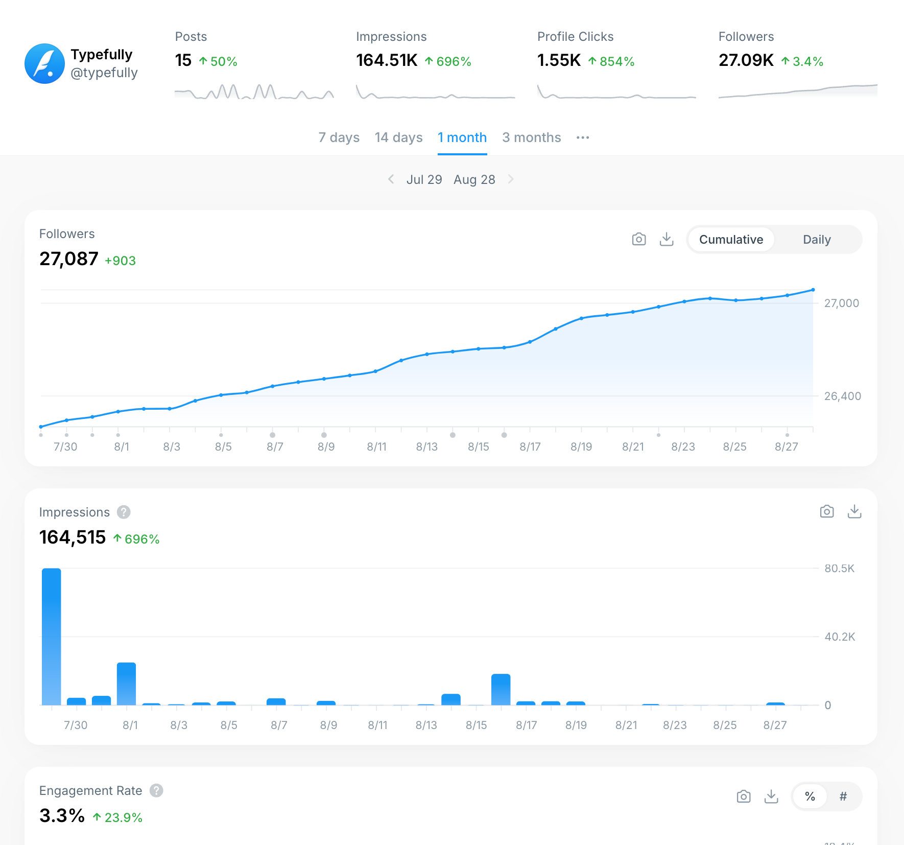Switch Engagement Rate display to numbers
This screenshot has height=845, width=904.
coord(843,796)
